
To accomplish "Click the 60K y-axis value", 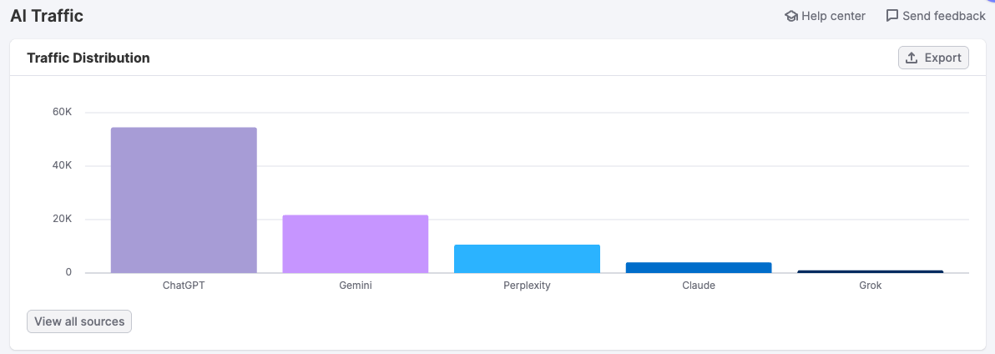I will click(62, 112).
